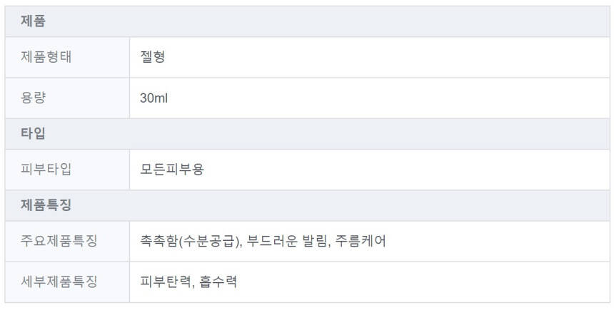Select the 모든피부용 value text
Screen dimensions: 614x310
click(x=172, y=170)
